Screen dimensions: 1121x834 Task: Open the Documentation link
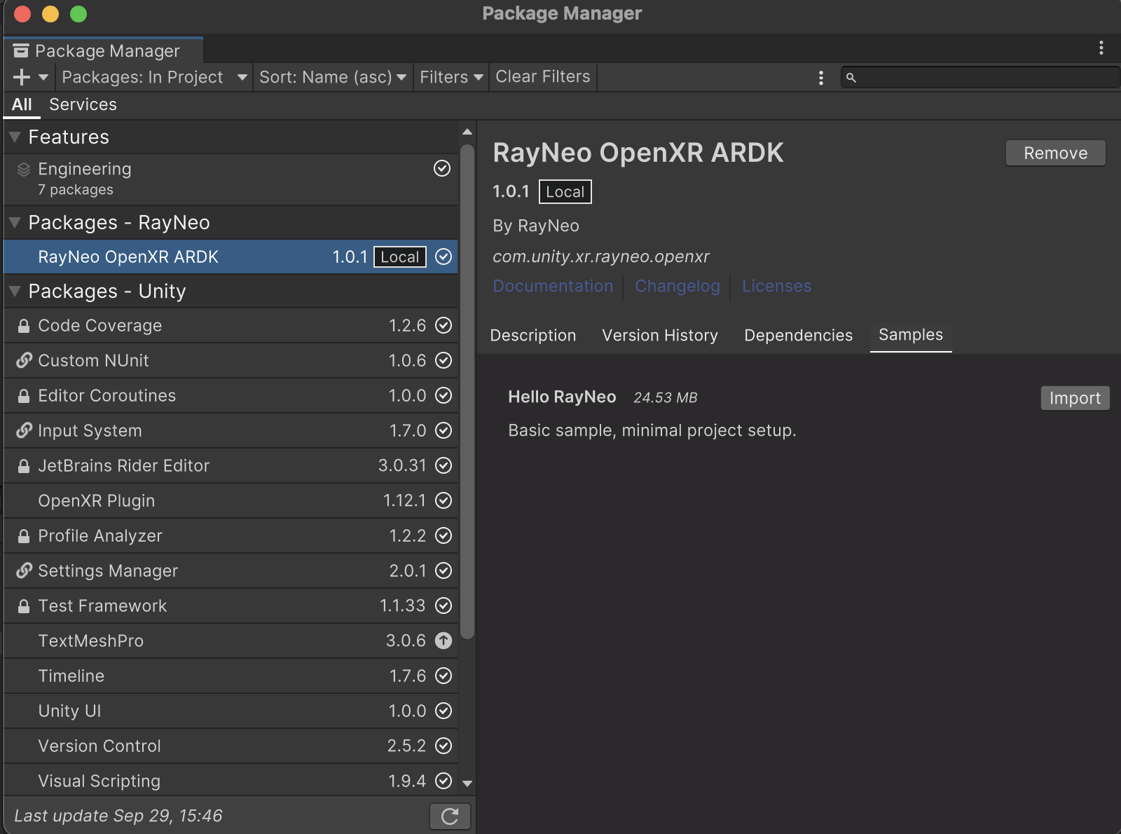coord(553,286)
